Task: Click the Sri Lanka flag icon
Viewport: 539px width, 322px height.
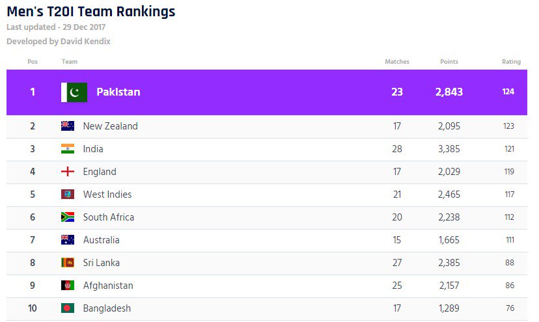Action: (68, 263)
